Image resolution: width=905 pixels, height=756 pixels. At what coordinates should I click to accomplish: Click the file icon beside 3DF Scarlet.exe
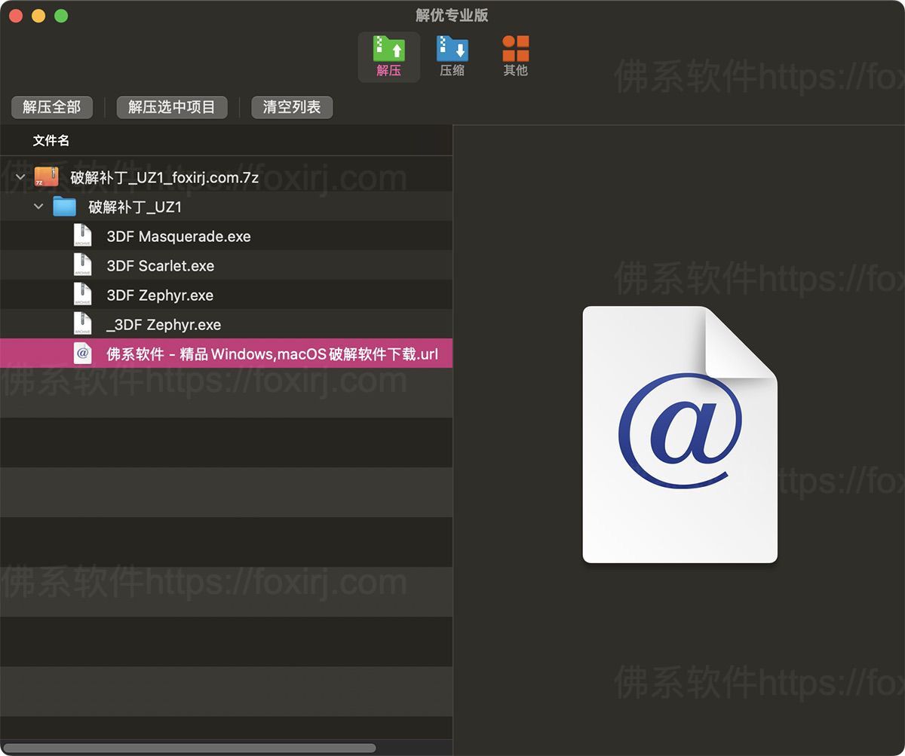83,265
